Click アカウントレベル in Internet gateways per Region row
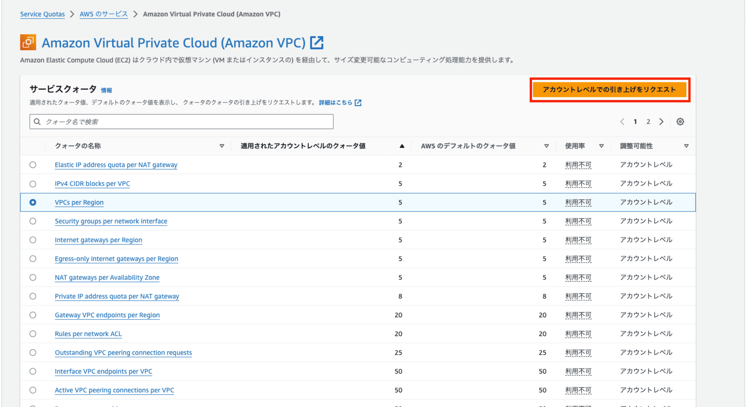Viewport: 746px width, 407px height. [646, 240]
